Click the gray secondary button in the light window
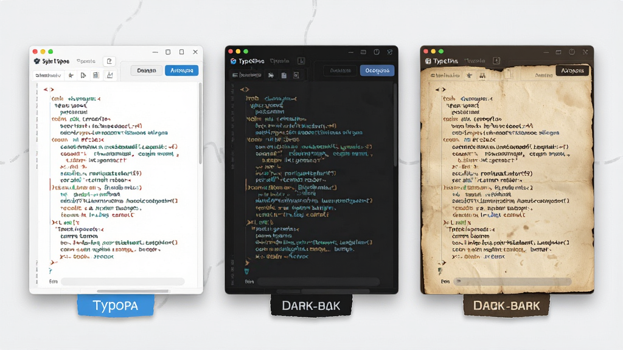This screenshot has width=623, height=350. (147, 70)
